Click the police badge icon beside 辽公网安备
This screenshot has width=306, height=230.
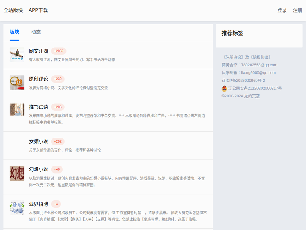pos(224,88)
